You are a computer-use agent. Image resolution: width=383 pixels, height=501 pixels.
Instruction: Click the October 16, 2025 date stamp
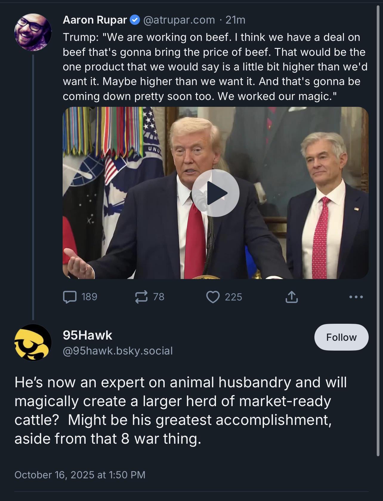pyautogui.click(x=80, y=475)
